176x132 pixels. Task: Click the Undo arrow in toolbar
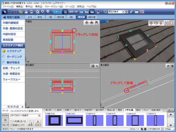click(x=10, y=12)
